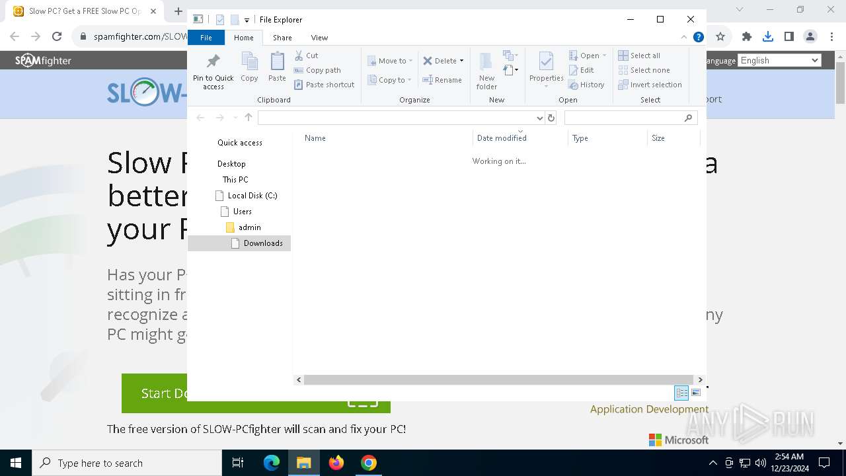Viewport: 846px width, 476px height.
Task: Open Chrome extensions puzzle icon
Action: (x=747, y=36)
